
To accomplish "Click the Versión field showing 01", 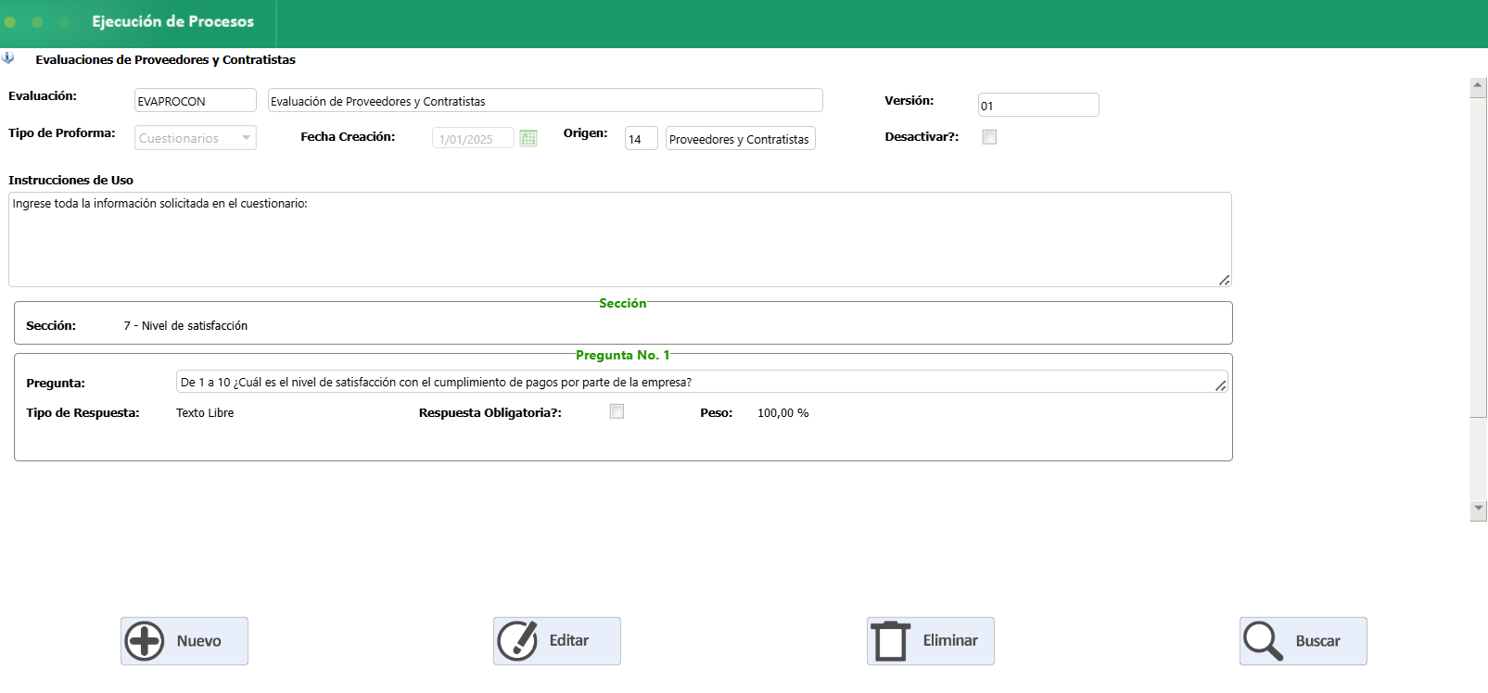I will click(1038, 105).
